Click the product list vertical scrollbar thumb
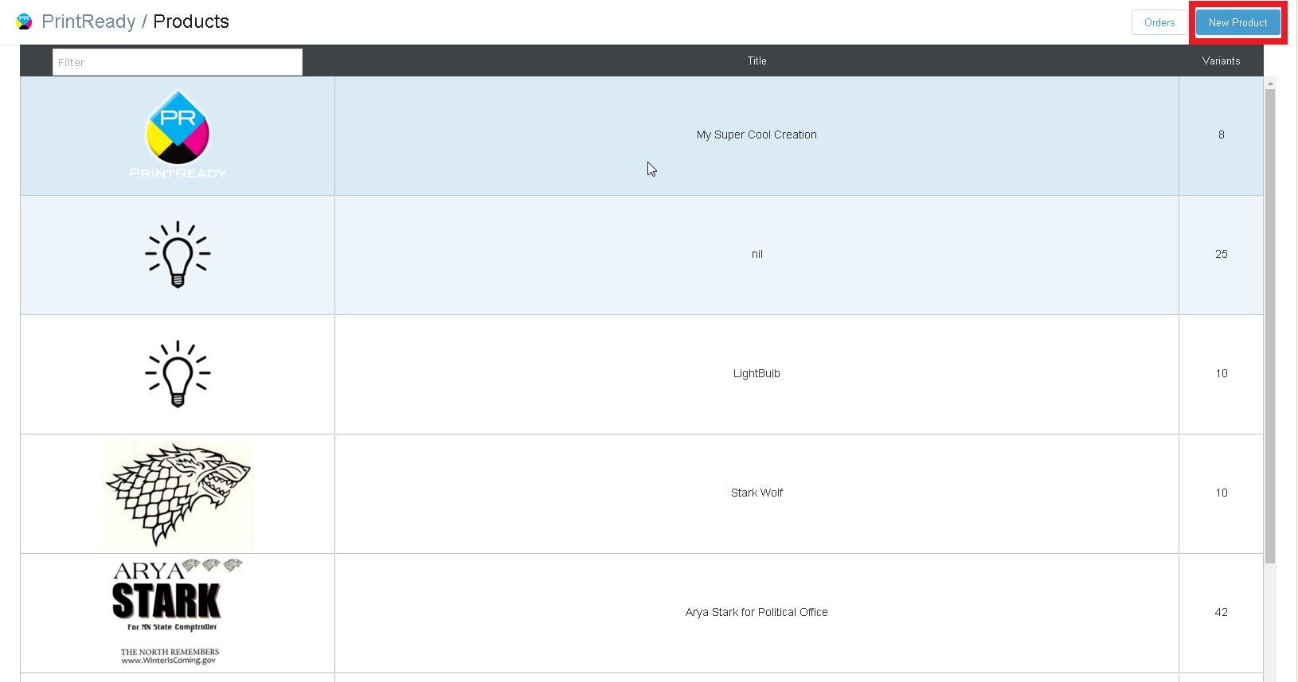The image size is (1298, 682). (1270, 326)
